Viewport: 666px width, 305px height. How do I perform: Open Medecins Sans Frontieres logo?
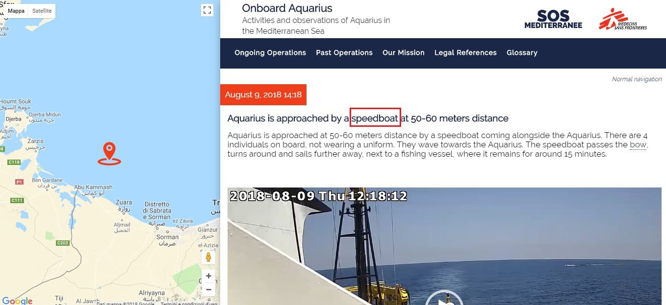tap(623, 19)
